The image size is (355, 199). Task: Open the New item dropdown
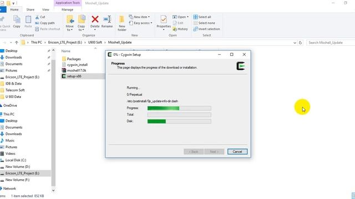point(139,17)
